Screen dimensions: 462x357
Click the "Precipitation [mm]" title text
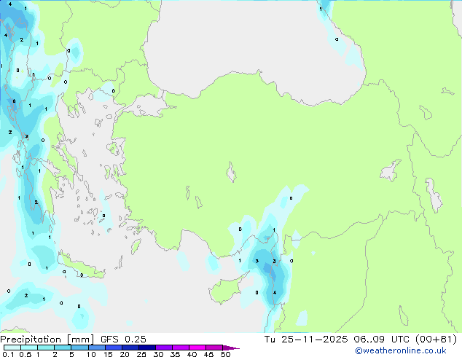pyautogui.click(x=47, y=340)
